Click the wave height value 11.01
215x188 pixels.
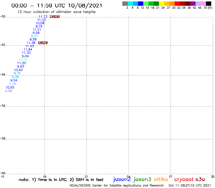(x=37, y=30)
